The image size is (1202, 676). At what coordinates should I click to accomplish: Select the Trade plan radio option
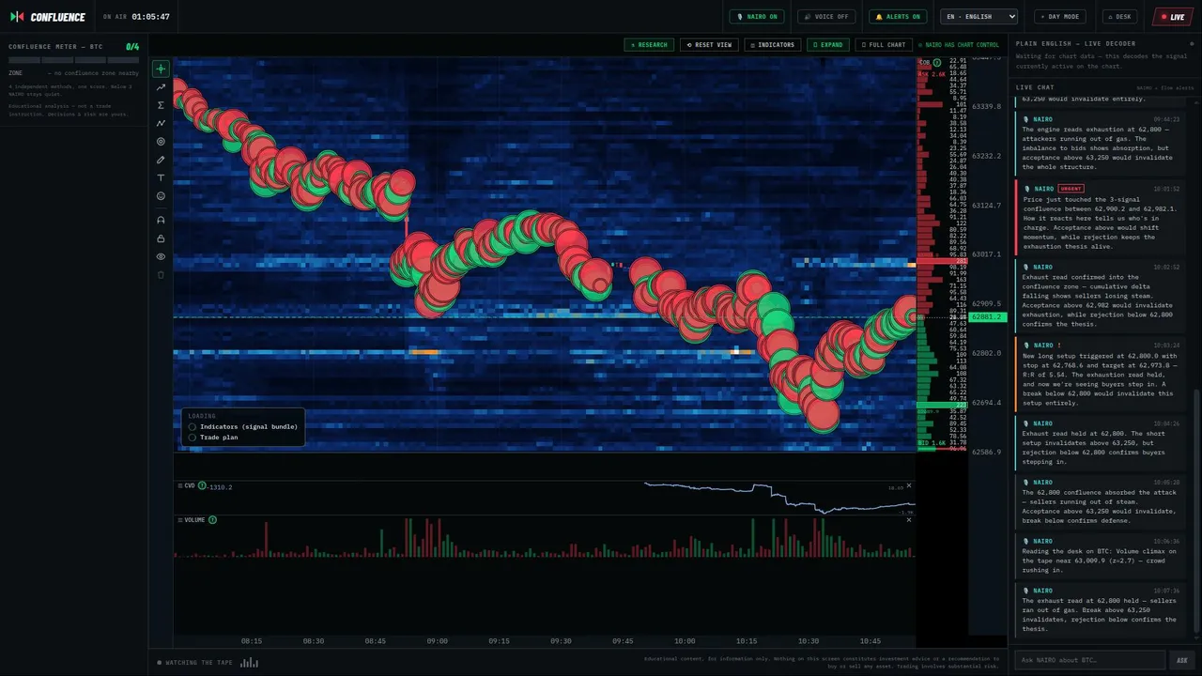(x=213, y=438)
